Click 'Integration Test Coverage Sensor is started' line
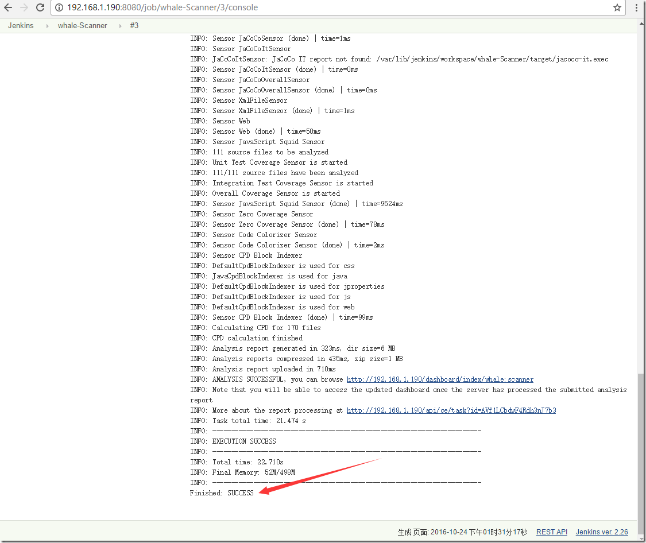 [x=282, y=183]
